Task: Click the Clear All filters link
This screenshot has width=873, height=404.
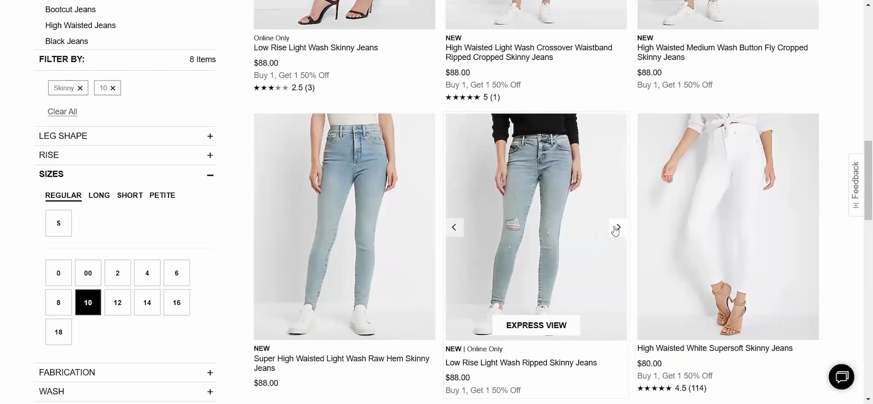Action: pyautogui.click(x=62, y=111)
